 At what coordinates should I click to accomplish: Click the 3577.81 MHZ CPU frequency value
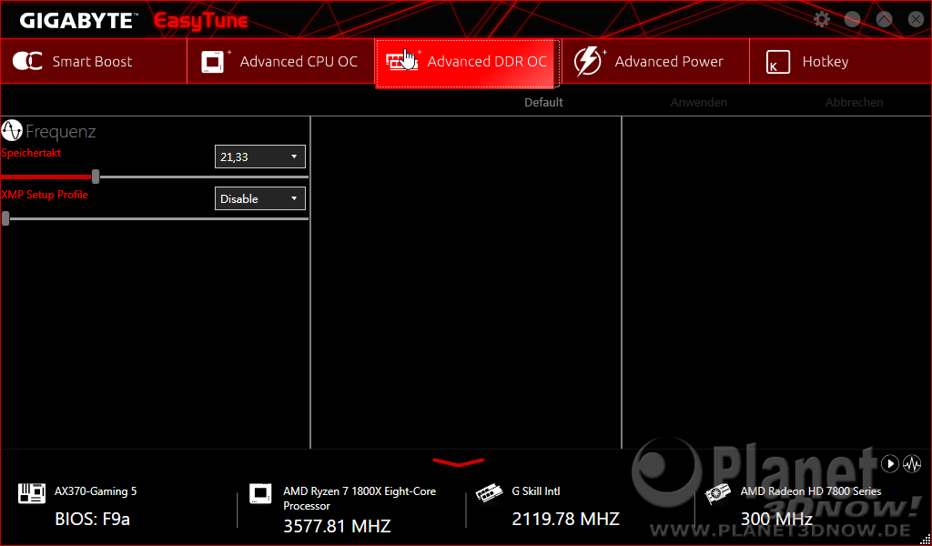click(x=337, y=526)
